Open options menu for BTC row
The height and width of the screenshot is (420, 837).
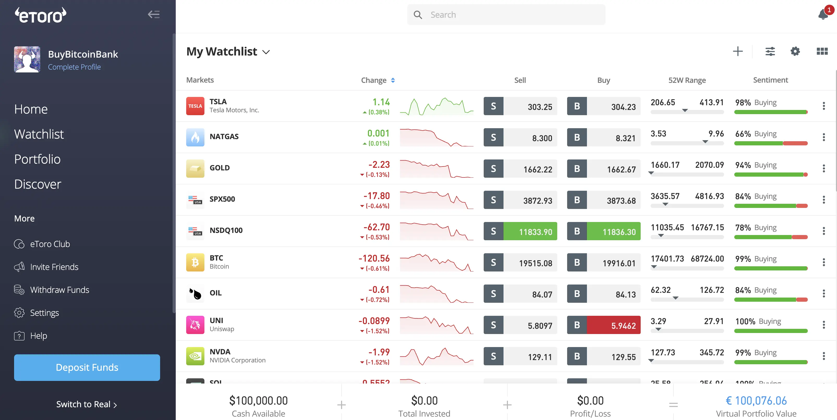click(x=823, y=262)
